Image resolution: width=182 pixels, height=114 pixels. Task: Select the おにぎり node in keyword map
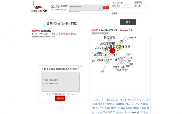[109, 37]
